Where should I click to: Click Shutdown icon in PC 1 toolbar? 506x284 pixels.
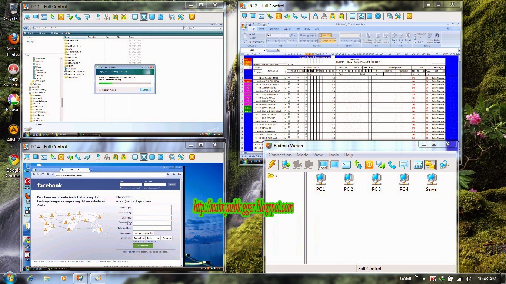(61, 17)
